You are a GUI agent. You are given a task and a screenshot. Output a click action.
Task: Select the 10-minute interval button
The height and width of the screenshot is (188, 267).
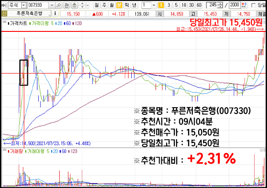coord(184,5)
